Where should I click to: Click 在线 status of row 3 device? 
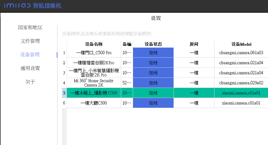pyautogui.click(x=153, y=73)
